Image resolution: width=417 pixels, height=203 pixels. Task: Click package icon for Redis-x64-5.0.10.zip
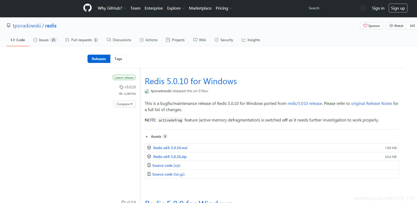(x=149, y=156)
